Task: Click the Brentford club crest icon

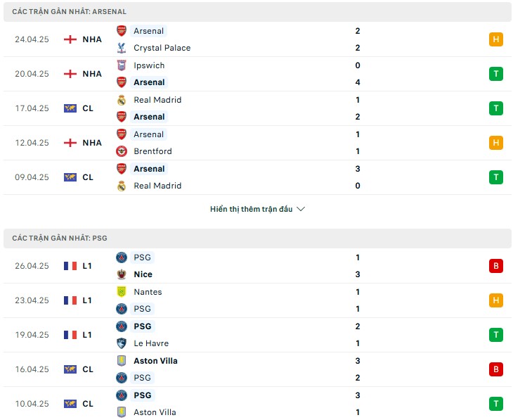Action: click(122, 151)
